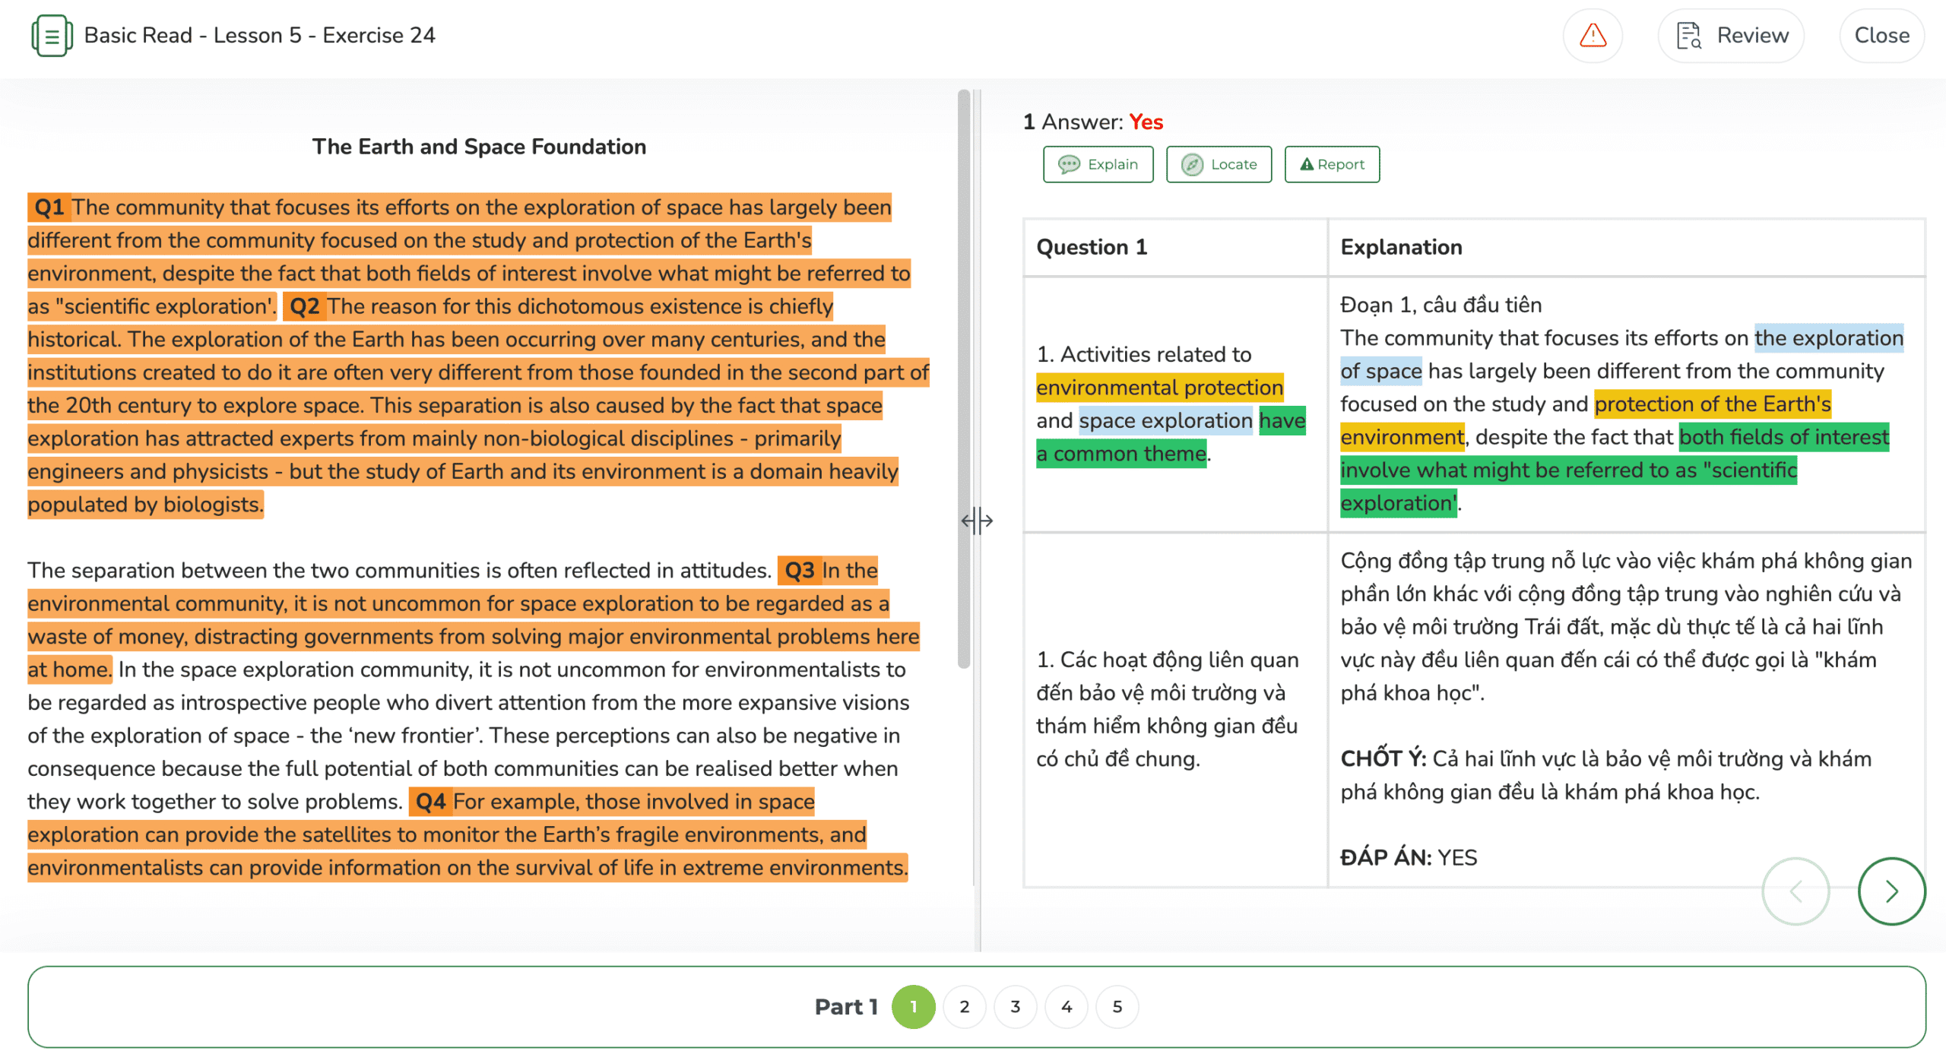The height and width of the screenshot is (1051, 1946).
Task: Click the 'Question 1' column header
Action: 1092,247
